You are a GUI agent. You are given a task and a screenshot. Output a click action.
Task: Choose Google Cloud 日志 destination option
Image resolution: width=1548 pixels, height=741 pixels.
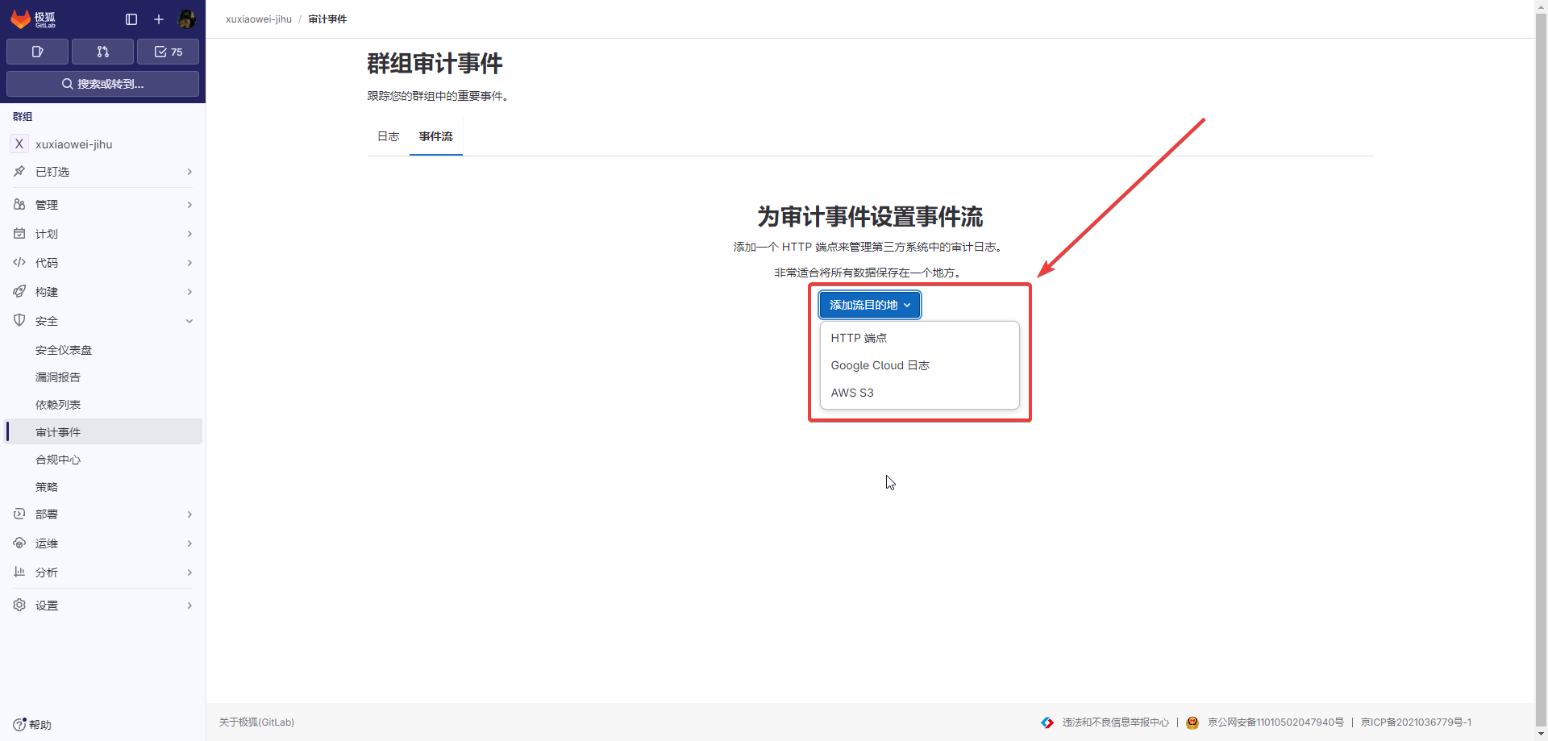[880, 365]
